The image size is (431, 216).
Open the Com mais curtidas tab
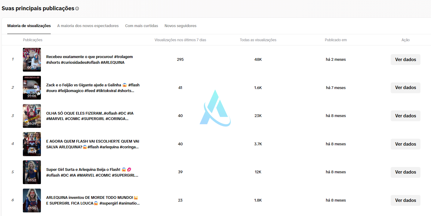click(141, 26)
